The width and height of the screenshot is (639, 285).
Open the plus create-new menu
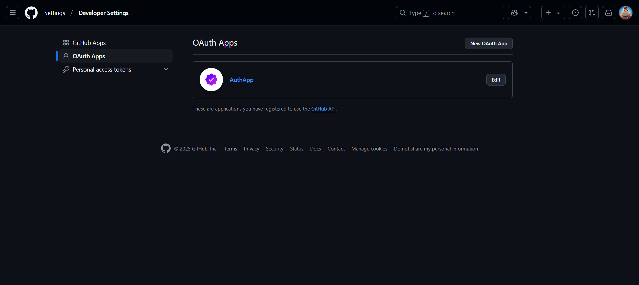click(553, 13)
